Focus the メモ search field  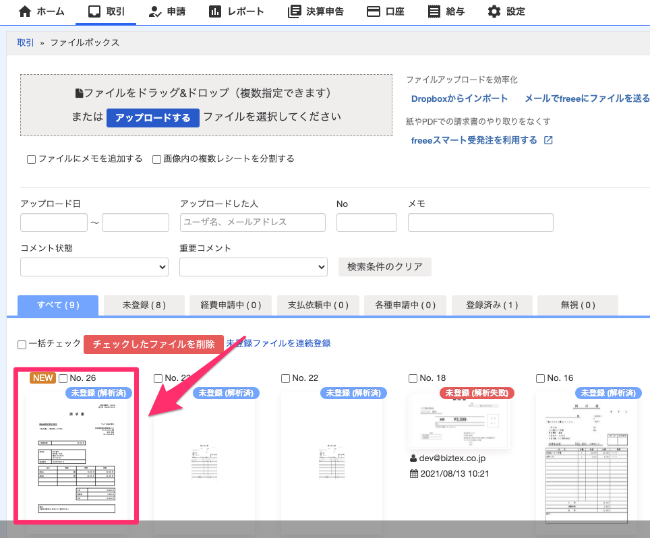point(481,222)
